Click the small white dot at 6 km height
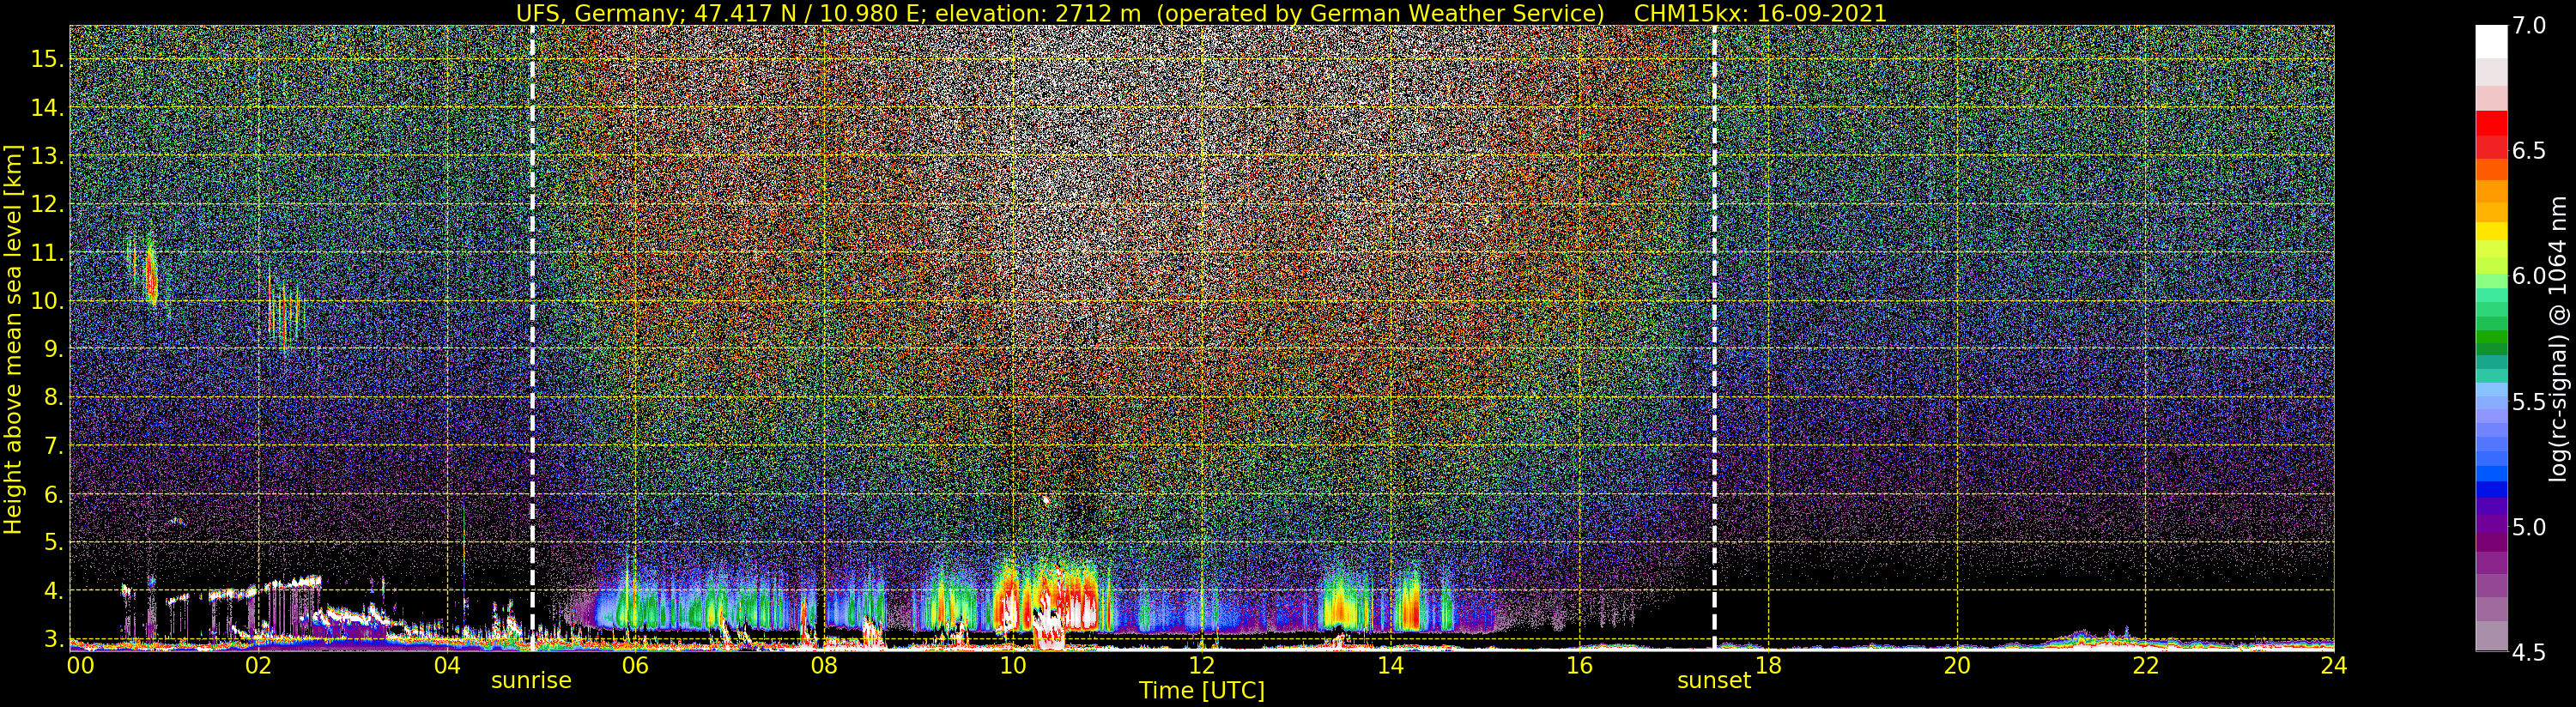The height and width of the screenshot is (707, 2576). [x=1046, y=499]
